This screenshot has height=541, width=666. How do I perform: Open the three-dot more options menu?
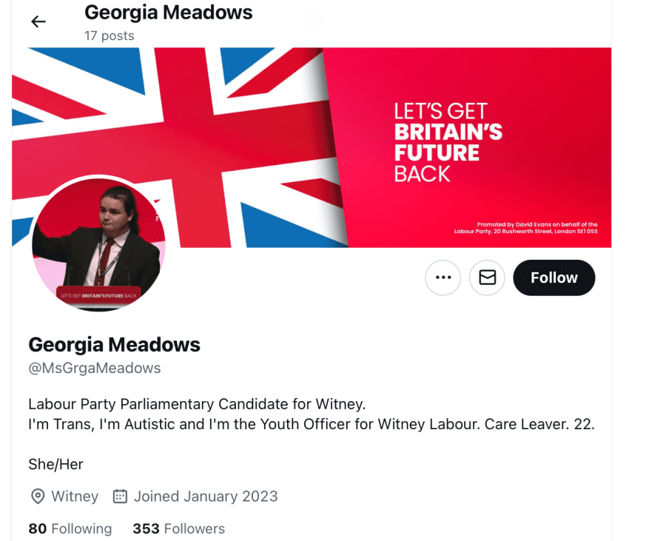pos(443,278)
